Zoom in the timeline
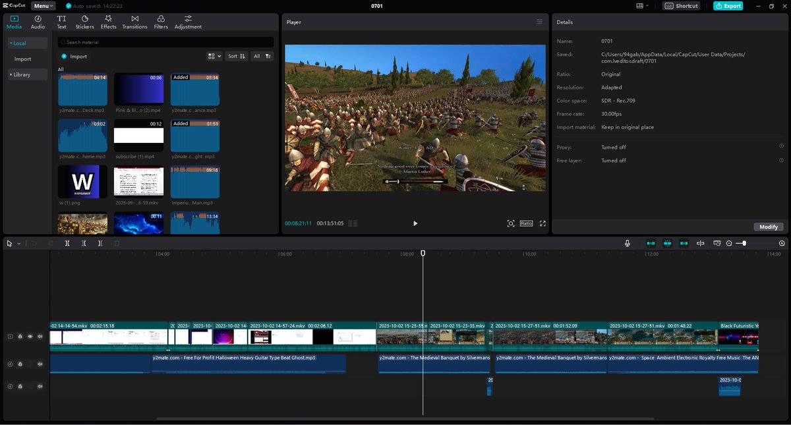The image size is (791, 425). (782, 243)
